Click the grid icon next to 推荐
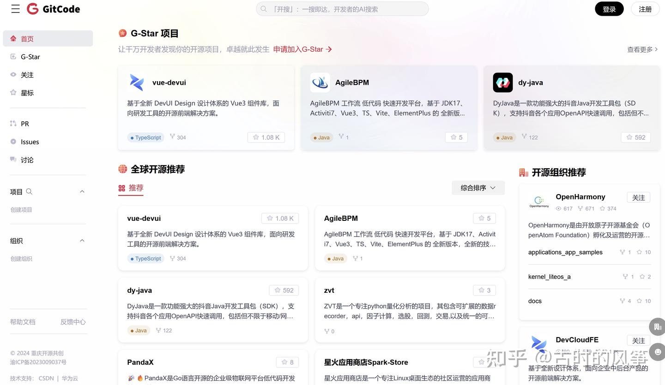This screenshot has width=665, height=385. point(121,188)
